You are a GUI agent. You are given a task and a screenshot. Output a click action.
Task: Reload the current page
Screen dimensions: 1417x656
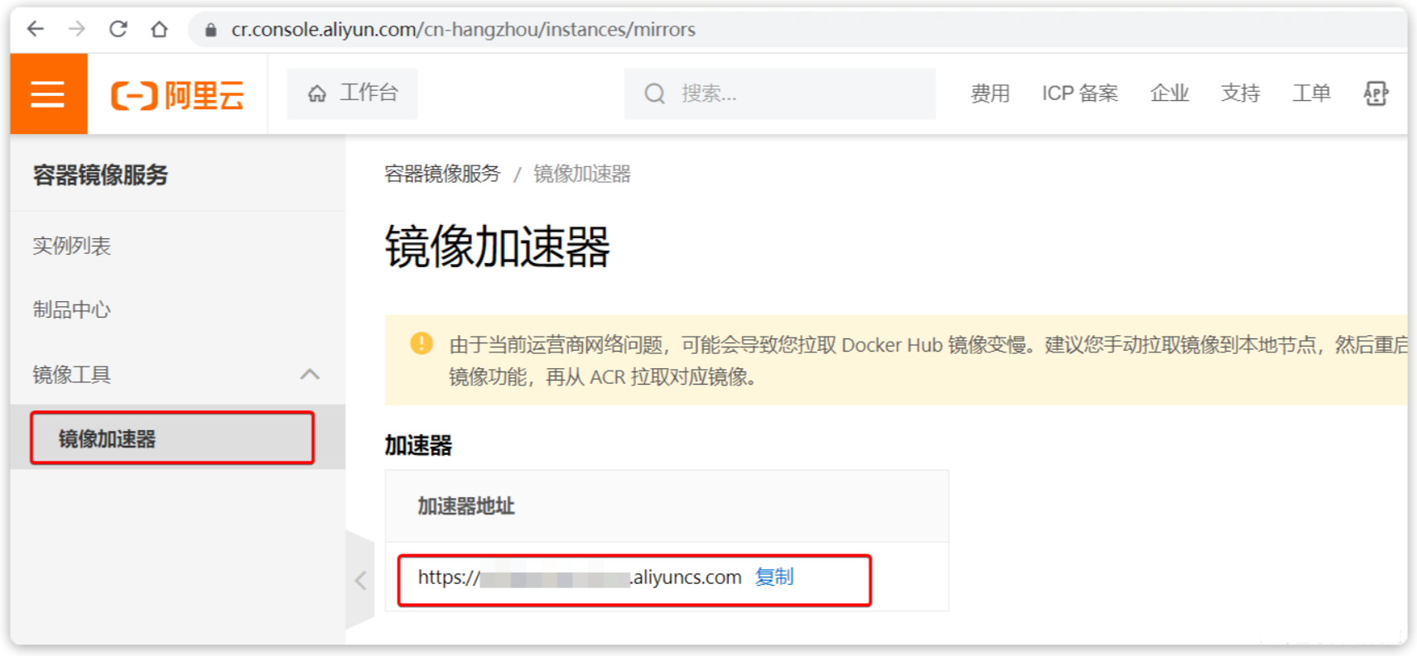[x=118, y=29]
